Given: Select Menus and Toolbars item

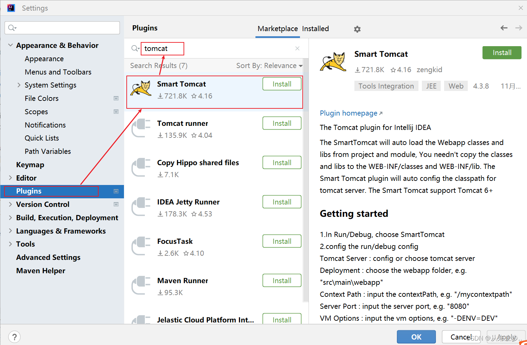Looking at the screenshot, I should (x=58, y=72).
